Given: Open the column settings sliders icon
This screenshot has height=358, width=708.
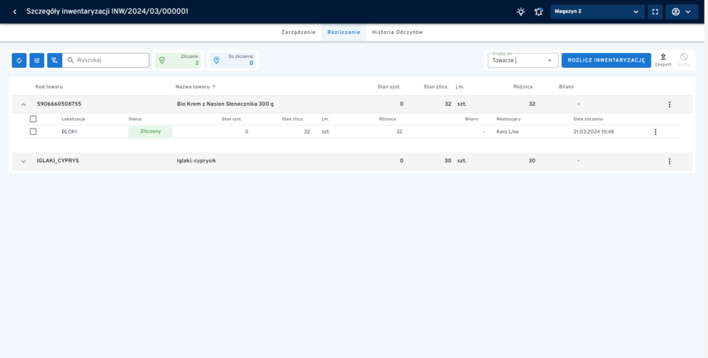Looking at the screenshot, I should (37, 61).
